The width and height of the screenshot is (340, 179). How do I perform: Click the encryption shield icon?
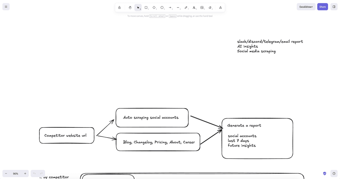(325, 173)
